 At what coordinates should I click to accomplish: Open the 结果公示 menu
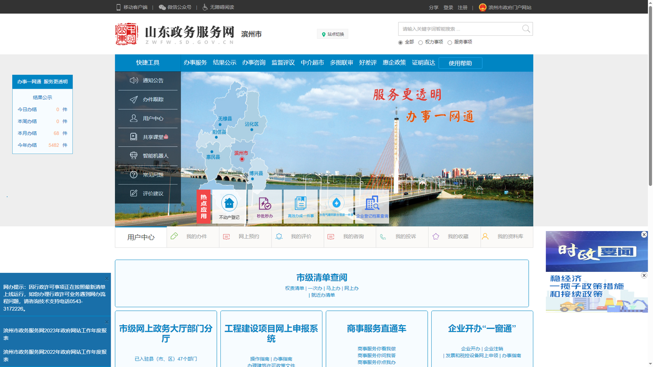point(224,63)
